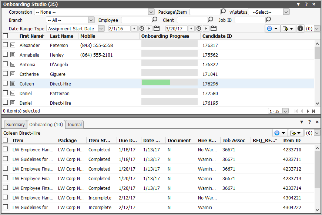
Task: Open the record details icon for Colleen Direct-Hire
Action: pos(13,84)
